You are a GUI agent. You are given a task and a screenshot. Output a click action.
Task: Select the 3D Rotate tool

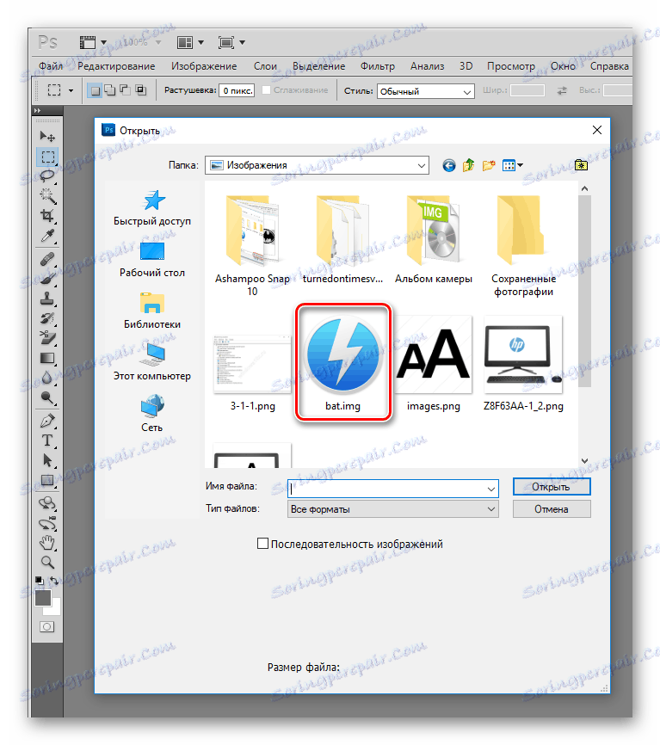(x=47, y=503)
